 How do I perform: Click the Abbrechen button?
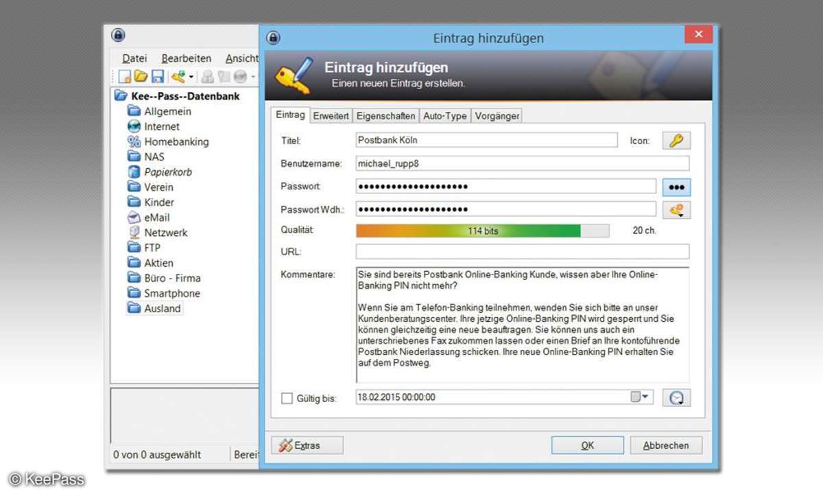pyautogui.click(x=666, y=445)
